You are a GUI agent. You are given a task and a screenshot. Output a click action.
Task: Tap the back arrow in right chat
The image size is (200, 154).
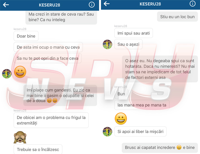107,4
